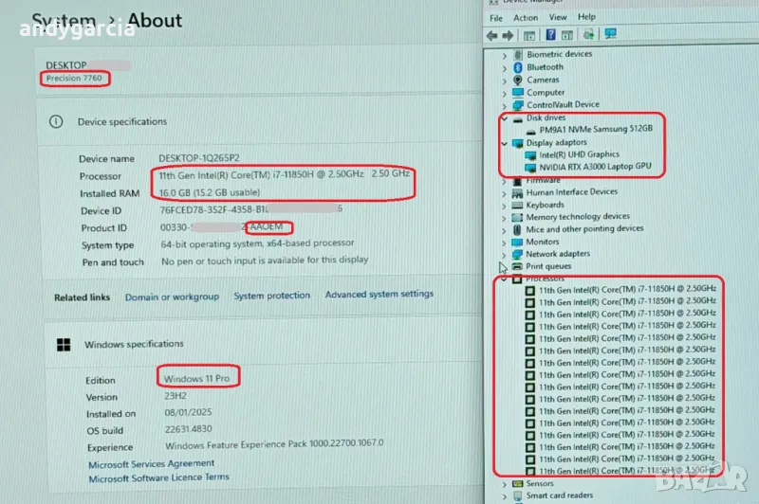The width and height of the screenshot is (759, 504).
Task: Click the Back arrow in Device Manager toolbar
Action: [x=493, y=35]
